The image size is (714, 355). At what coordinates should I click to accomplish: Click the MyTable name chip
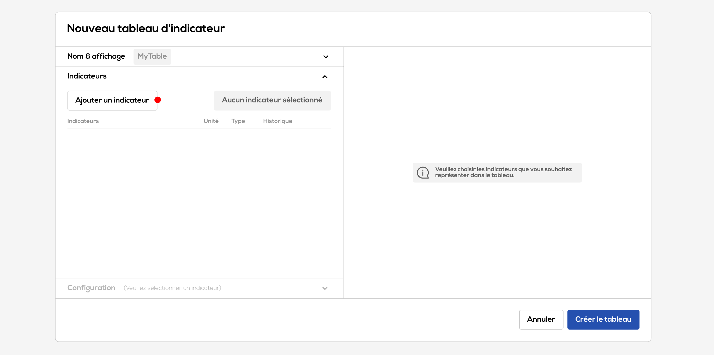pos(152,57)
